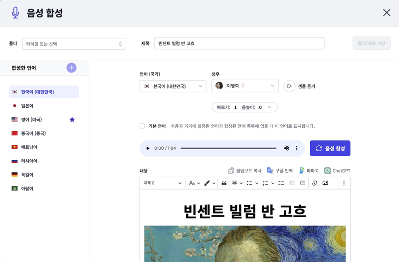Click the Van Gogh portrait image
Screen dimensions: 399x262
(x=245, y=244)
